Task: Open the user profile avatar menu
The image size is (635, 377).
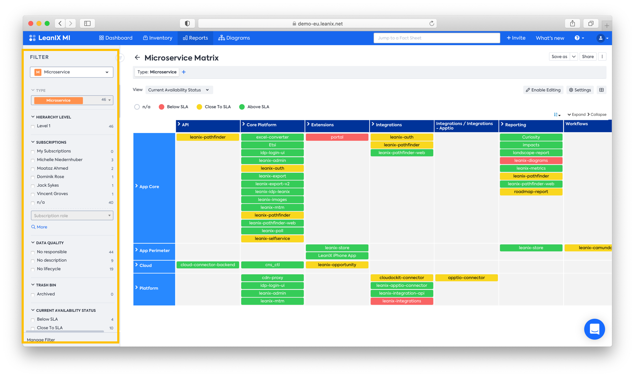Action: pos(603,38)
